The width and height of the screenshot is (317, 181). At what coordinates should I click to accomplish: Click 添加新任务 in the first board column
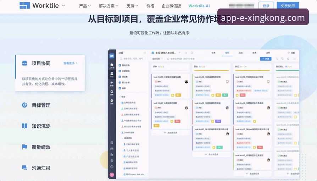(171, 133)
